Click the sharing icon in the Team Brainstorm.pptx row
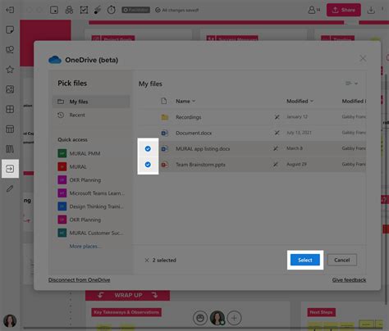Viewport: 389px width, 331px height. point(276,164)
